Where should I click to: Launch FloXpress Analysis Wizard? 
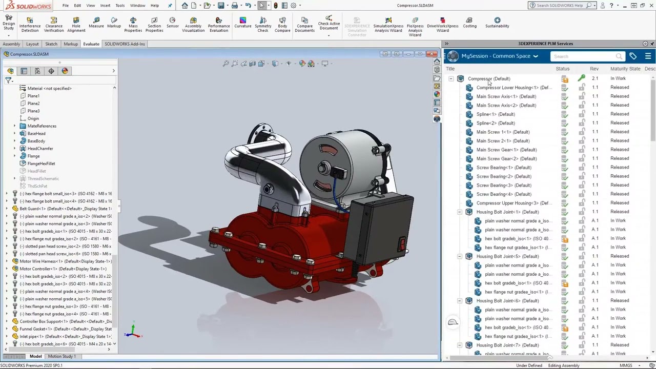point(415,27)
